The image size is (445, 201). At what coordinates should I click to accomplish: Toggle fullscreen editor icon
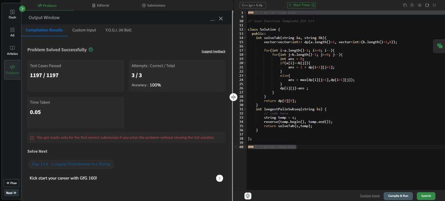[x=434, y=5]
